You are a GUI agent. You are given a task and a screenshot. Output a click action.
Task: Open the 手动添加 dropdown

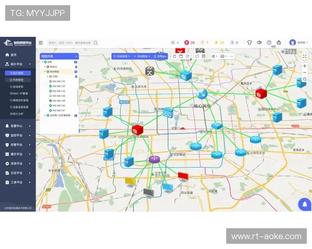(141, 56)
